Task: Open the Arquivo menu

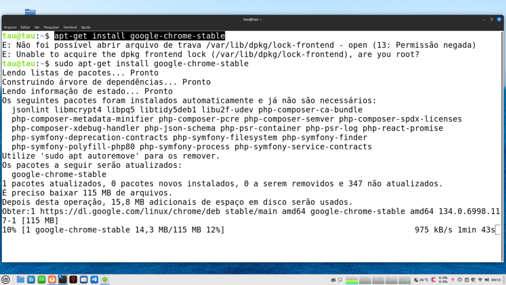Action: (x=10, y=27)
